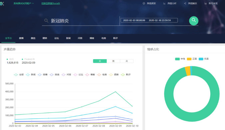Toggle the 问答 series in chart legend

(66, 75)
